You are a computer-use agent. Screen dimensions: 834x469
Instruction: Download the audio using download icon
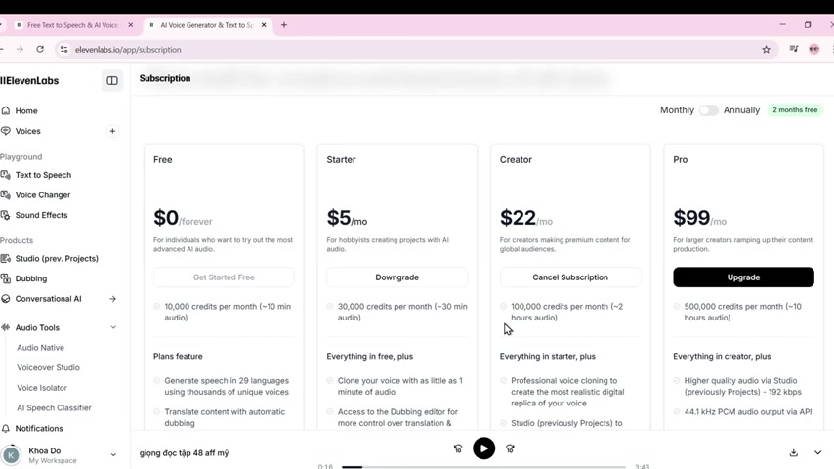(x=793, y=453)
